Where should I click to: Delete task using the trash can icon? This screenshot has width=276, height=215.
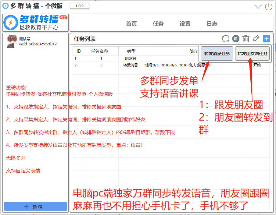(x=246, y=39)
